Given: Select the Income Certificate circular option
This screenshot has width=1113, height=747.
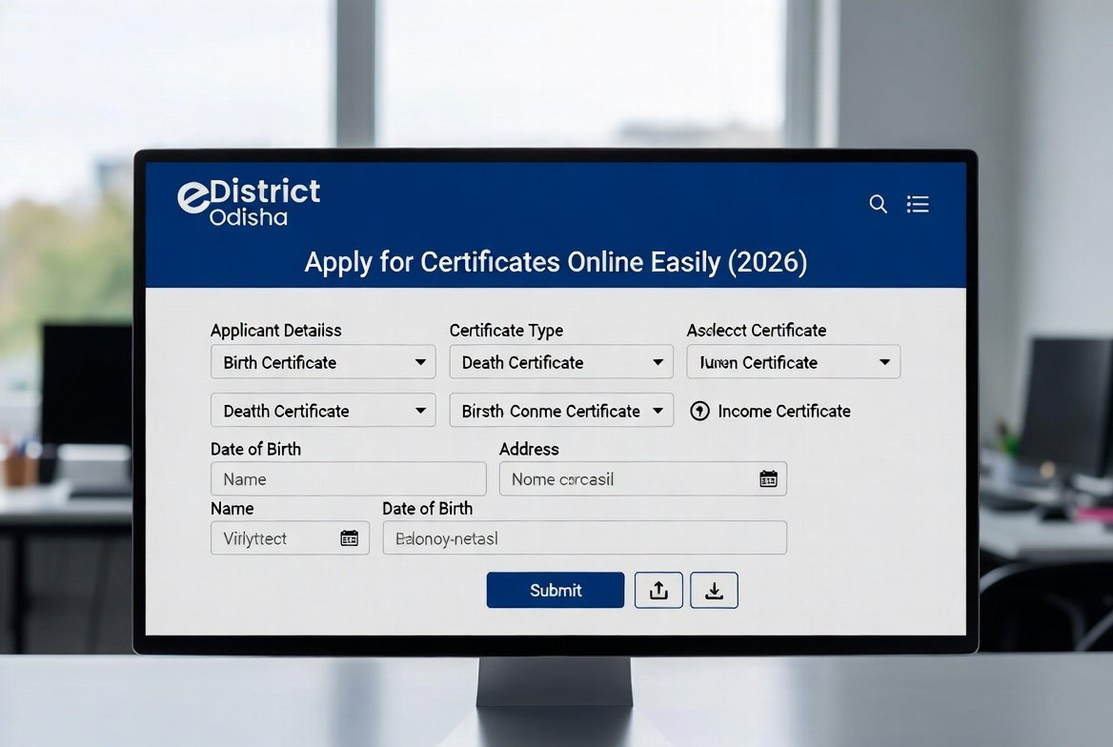Looking at the screenshot, I should [699, 411].
